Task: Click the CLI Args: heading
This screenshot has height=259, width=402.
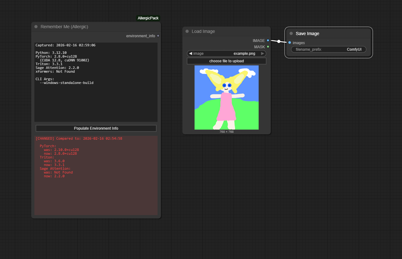Action: [x=45, y=79]
